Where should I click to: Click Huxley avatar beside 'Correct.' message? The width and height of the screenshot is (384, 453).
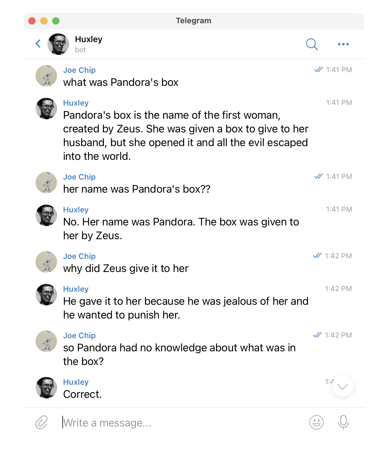(x=46, y=388)
